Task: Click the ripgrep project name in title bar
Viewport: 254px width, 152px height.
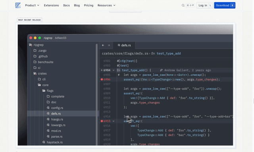Action: (x=48, y=38)
